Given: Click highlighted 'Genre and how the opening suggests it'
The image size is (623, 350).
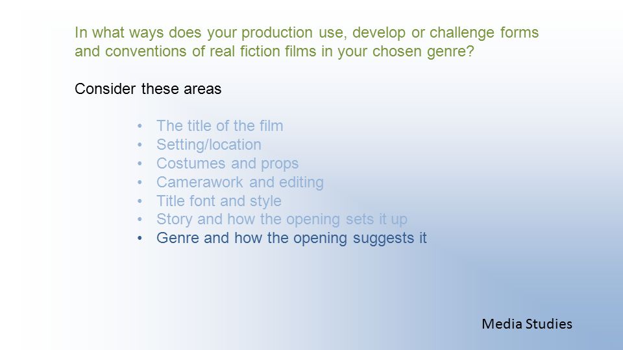Looking at the screenshot, I should coord(291,238).
